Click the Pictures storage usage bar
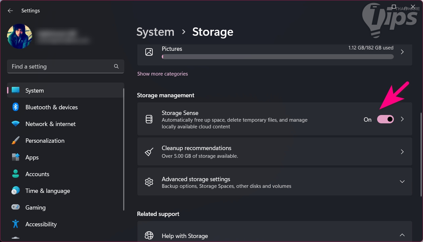 277,57
